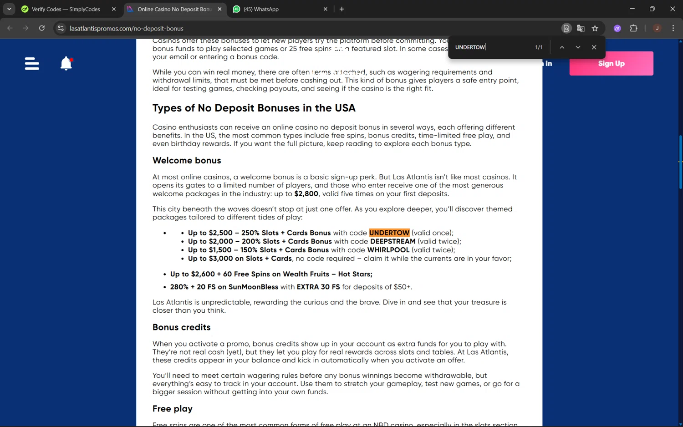The height and width of the screenshot is (427, 683).
Task: Click the 'Free play' heading
Action: (173, 409)
